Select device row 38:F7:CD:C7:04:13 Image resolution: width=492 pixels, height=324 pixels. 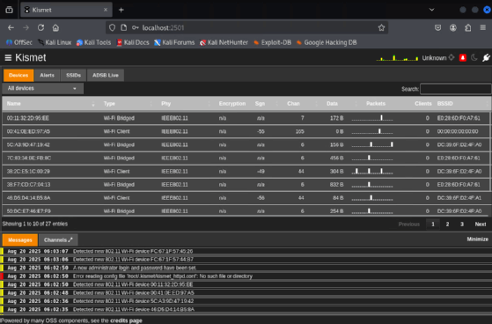(x=246, y=185)
